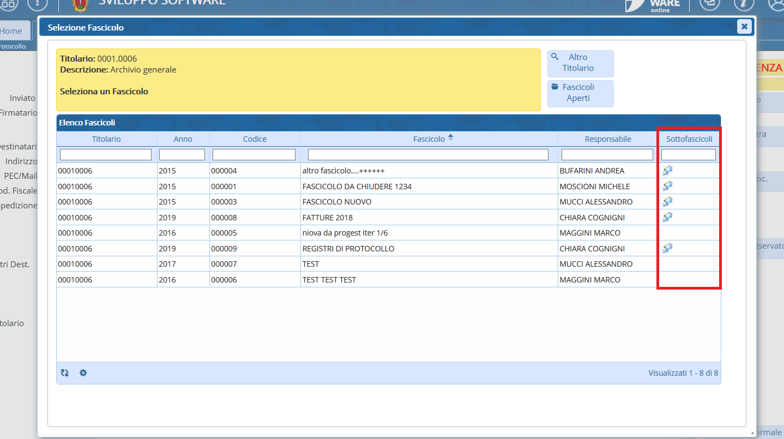Select the TEST TEST TEST fascicolo row
Image resolution: width=784 pixels, height=439 pixels.
pyautogui.click(x=329, y=280)
